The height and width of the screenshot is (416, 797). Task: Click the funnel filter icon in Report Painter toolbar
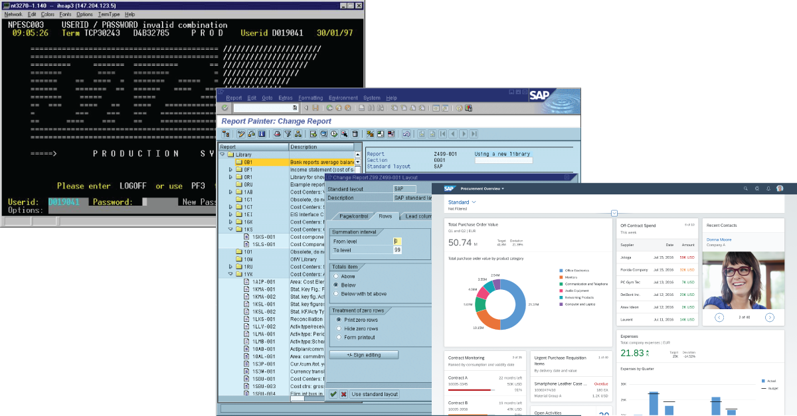(x=288, y=134)
